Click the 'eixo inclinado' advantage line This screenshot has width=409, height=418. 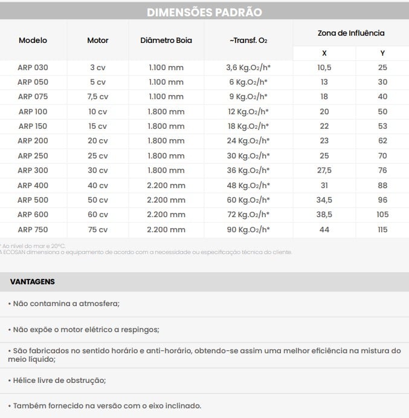coord(104,406)
